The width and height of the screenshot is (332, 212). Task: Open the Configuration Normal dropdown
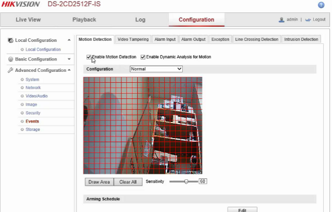click(156, 68)
